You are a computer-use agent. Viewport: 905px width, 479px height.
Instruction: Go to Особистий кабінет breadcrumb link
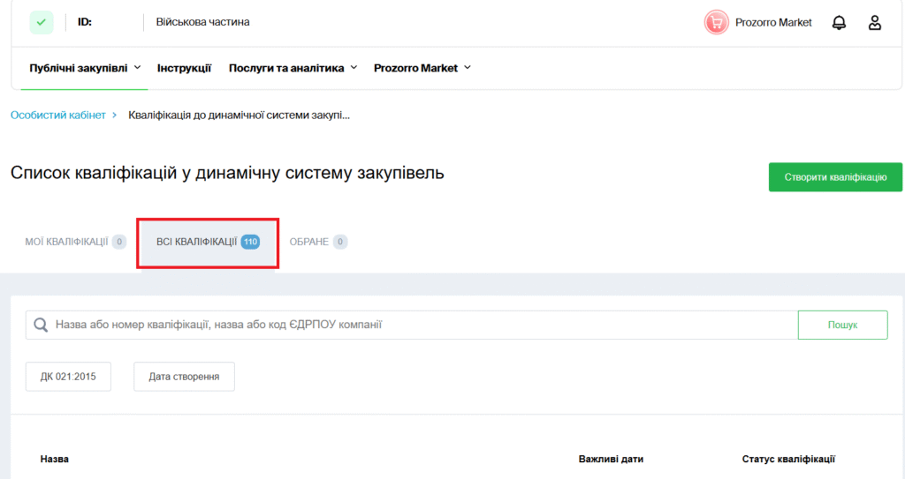(x=57, y=116)
